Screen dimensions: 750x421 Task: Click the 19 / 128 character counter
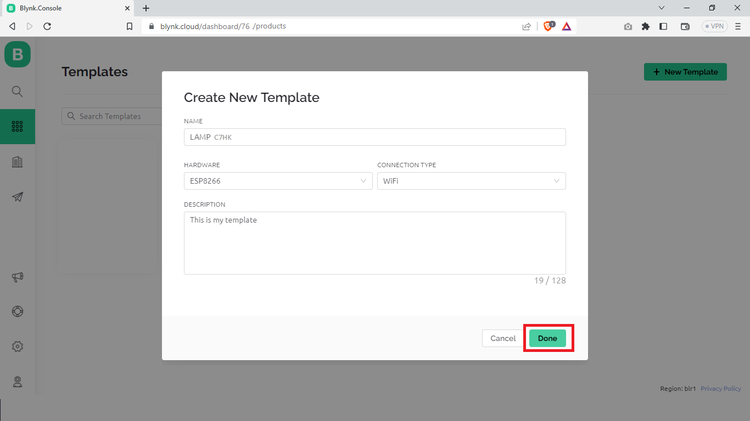[550, 281]
